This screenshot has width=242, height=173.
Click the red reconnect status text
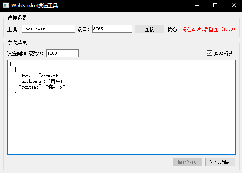(208, 29)
